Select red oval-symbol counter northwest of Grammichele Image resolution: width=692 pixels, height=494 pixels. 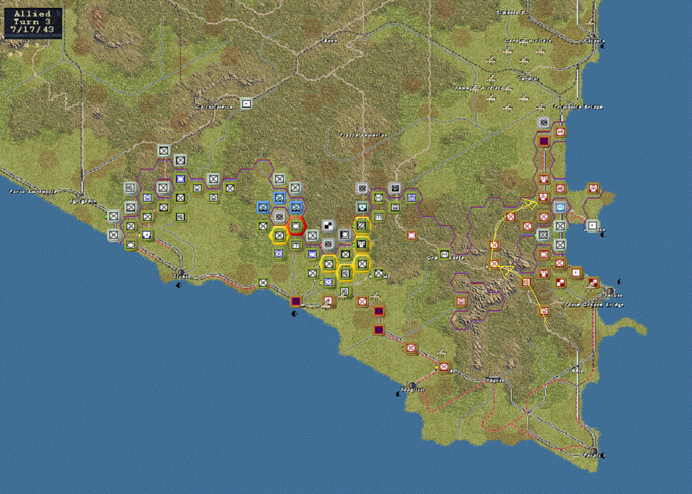point(411,236)
